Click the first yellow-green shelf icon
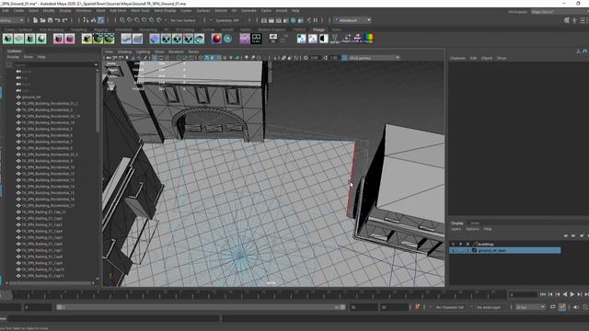The image size is (589, 331). (87, 39)
